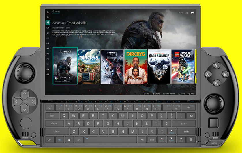Screen dimensions: 242x153
Task: Click the backspace key
Action: pos(191,116)
